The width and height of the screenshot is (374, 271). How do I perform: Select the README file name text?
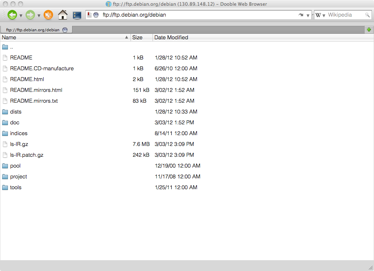21,58
